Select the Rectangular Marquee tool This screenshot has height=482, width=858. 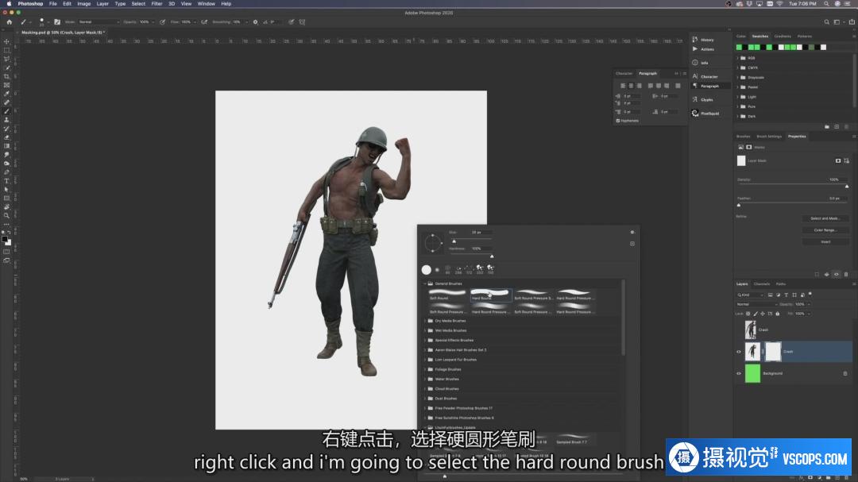coord(6,50)
